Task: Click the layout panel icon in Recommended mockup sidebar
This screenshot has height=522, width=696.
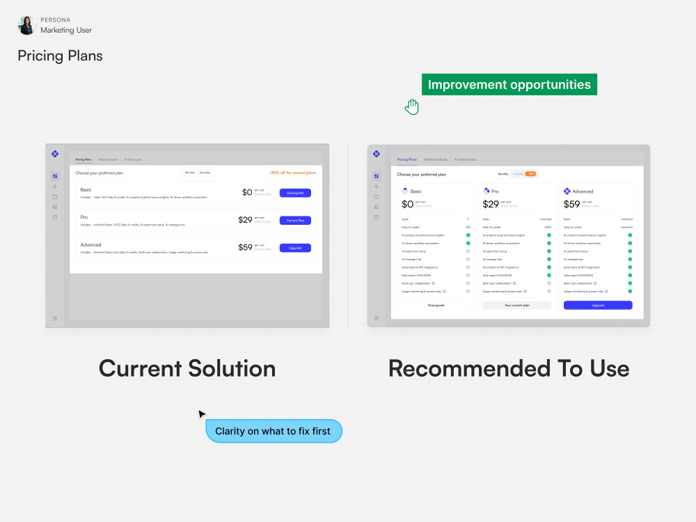Action: tap(377, 207)
